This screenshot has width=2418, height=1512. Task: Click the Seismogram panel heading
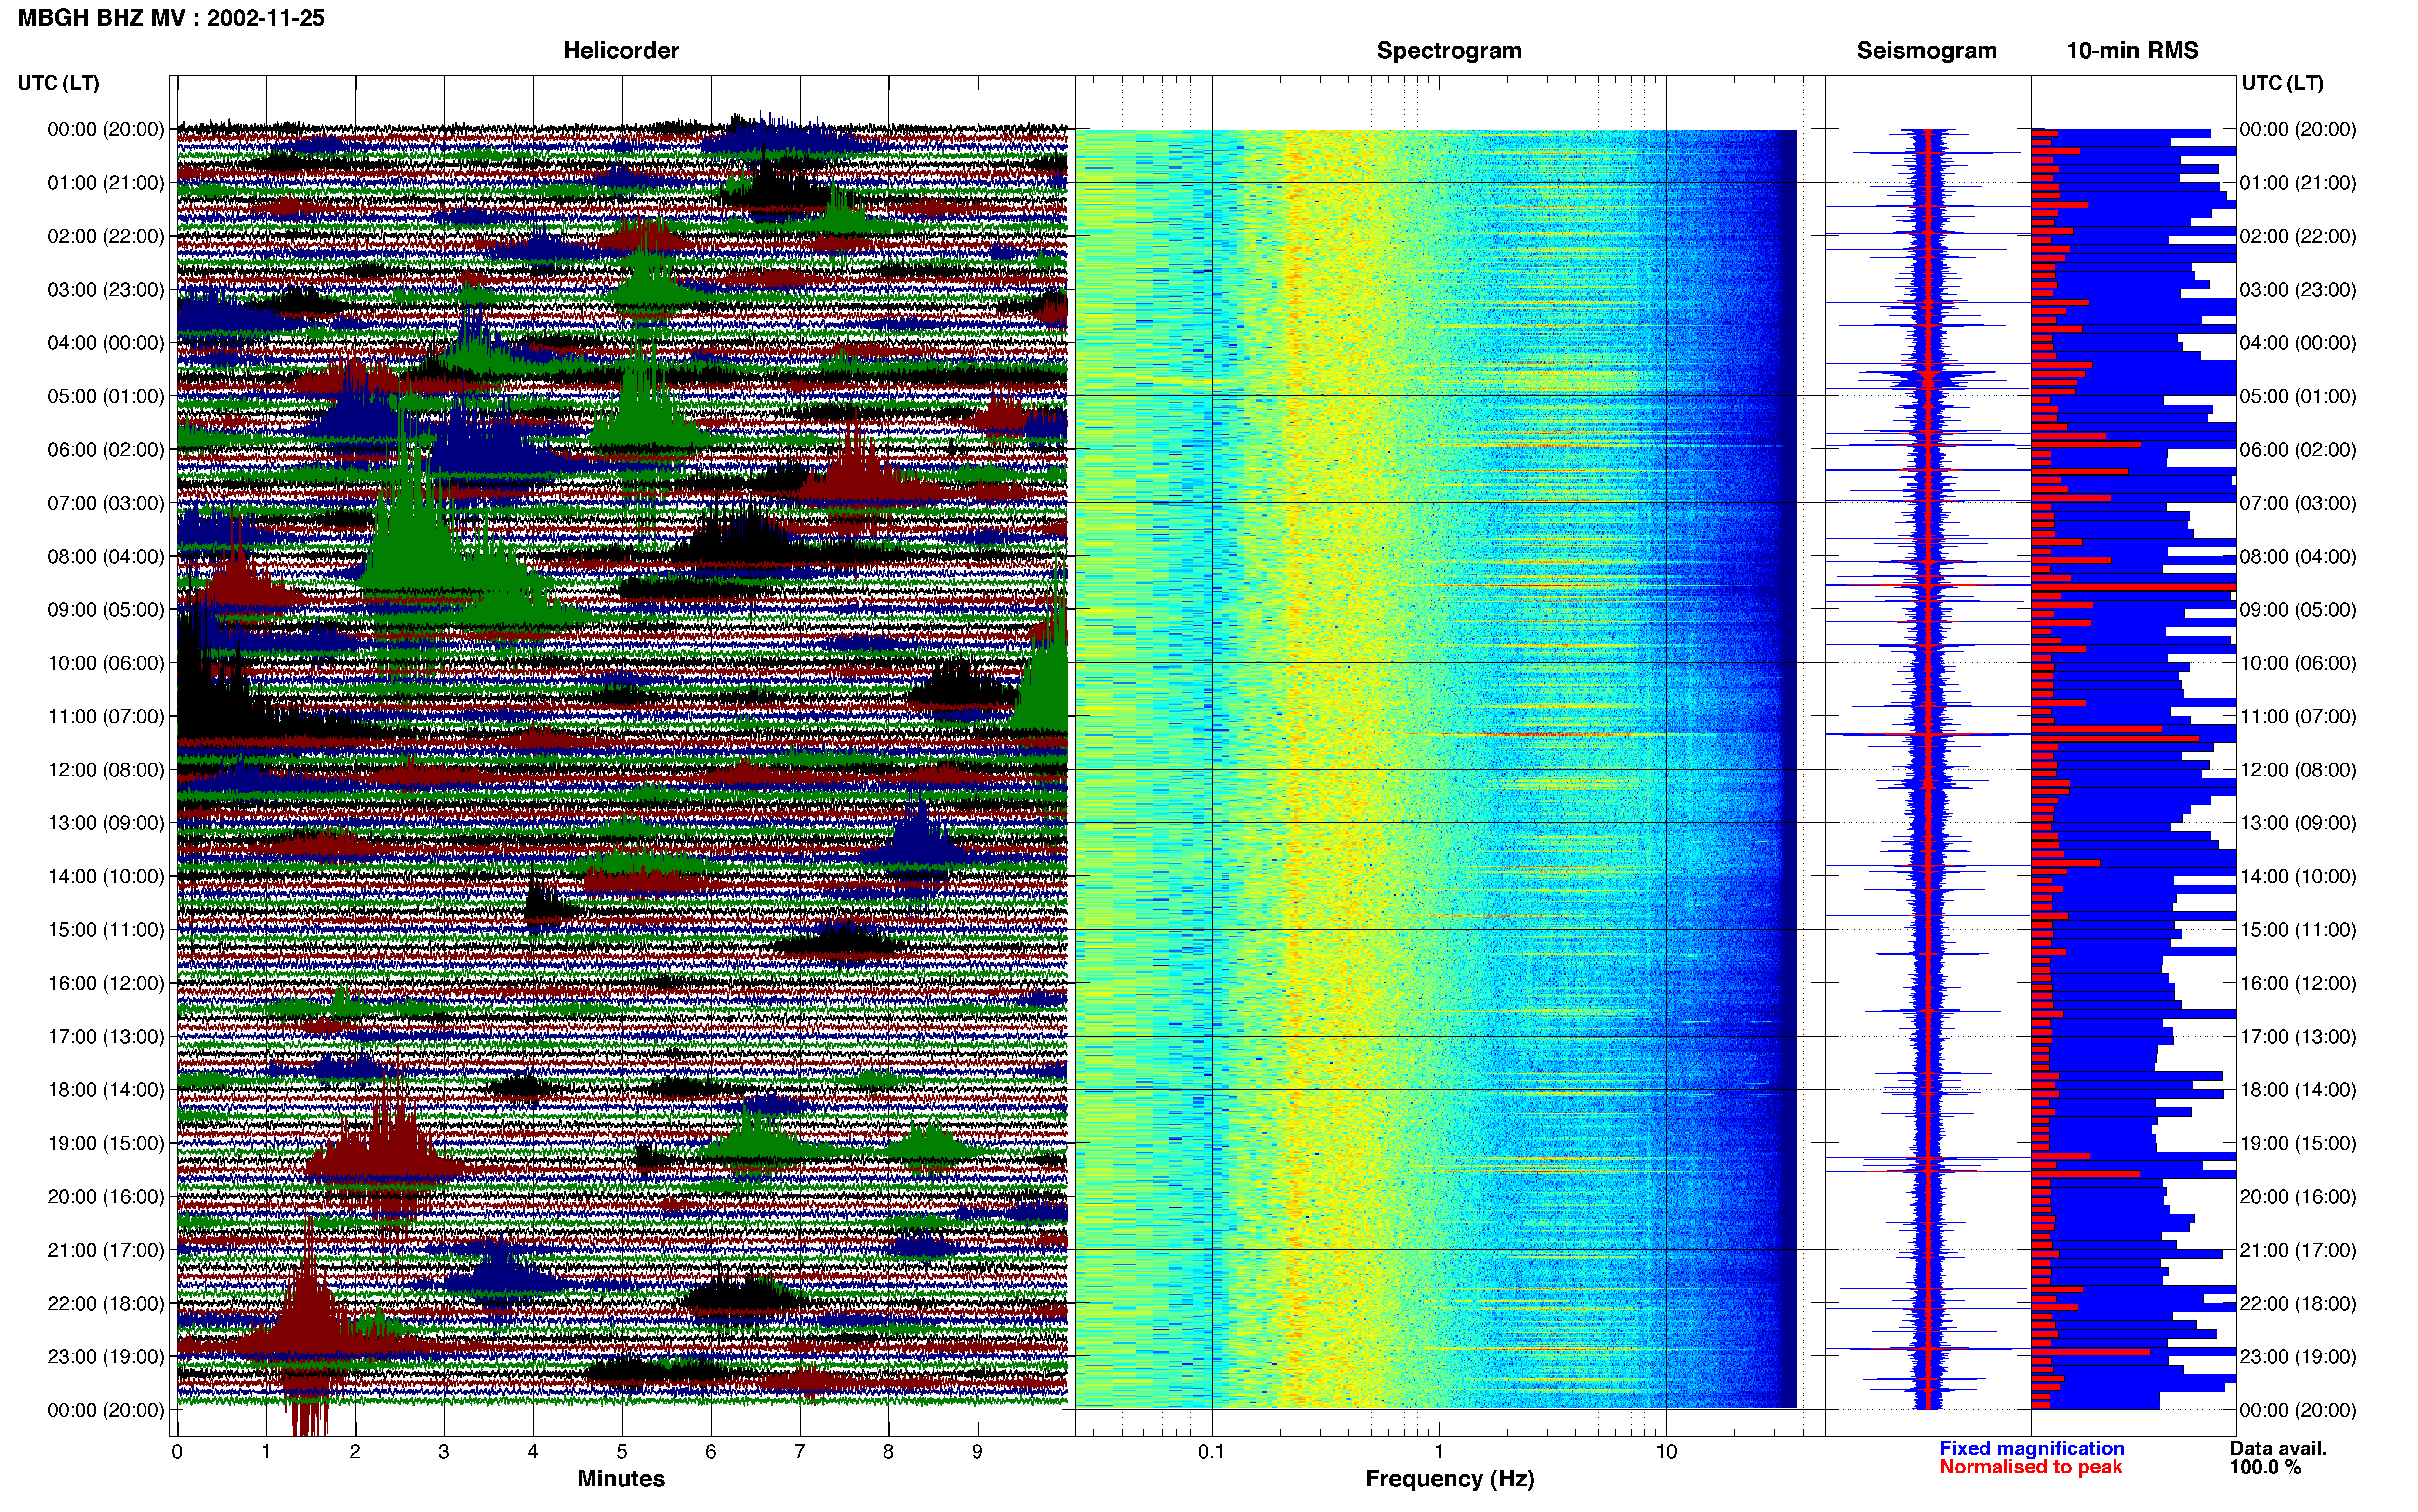1927,50
